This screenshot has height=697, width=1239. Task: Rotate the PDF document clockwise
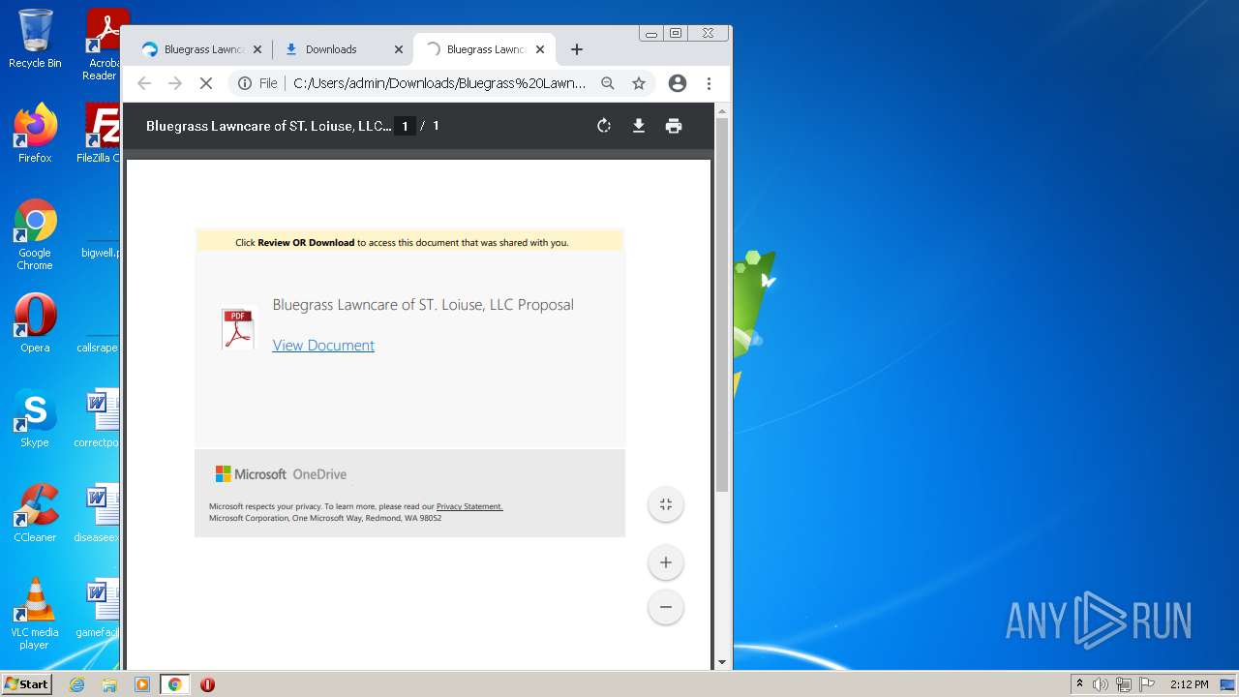click(604, 126)
